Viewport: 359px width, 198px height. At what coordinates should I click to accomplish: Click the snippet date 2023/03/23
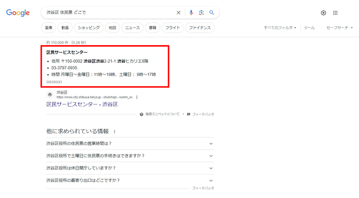54,82
